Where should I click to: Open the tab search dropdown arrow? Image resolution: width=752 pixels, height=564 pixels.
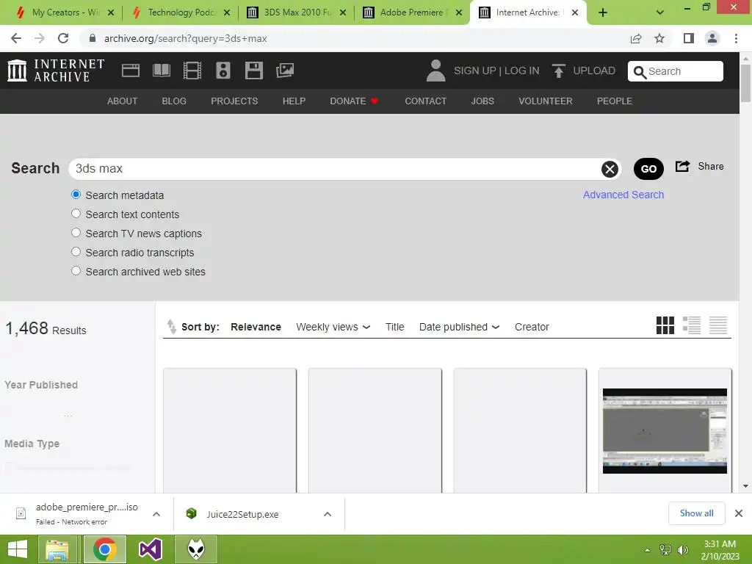tap(660, 12)
